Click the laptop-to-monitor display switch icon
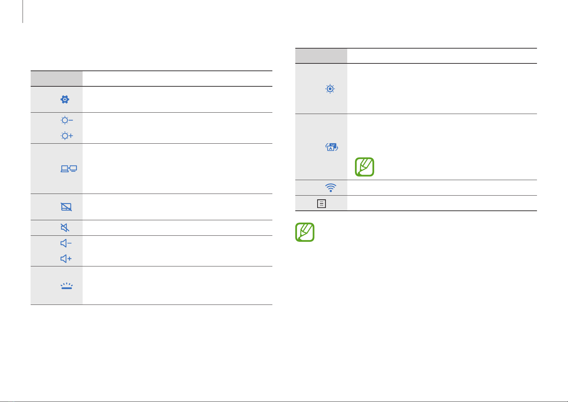The image size is (568, 402). coord(69,169)
